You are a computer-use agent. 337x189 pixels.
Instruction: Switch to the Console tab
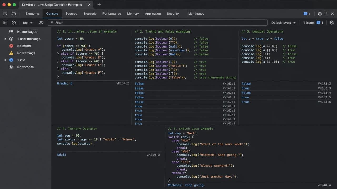tap(52, 14)
